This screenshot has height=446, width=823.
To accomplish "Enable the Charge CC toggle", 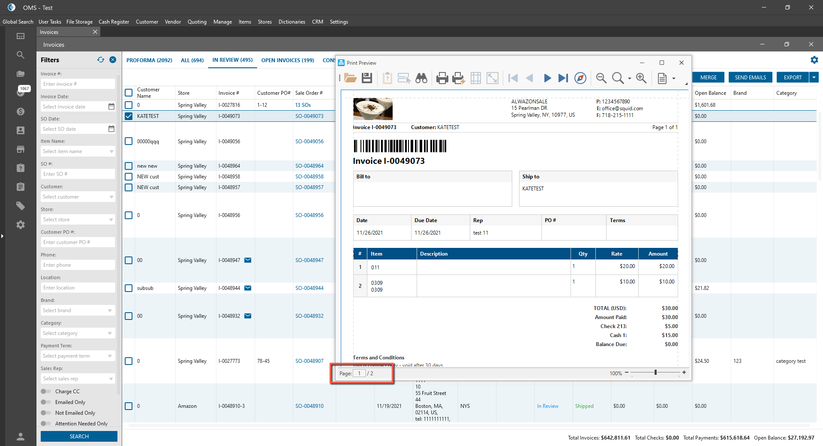I will (45, 392).
